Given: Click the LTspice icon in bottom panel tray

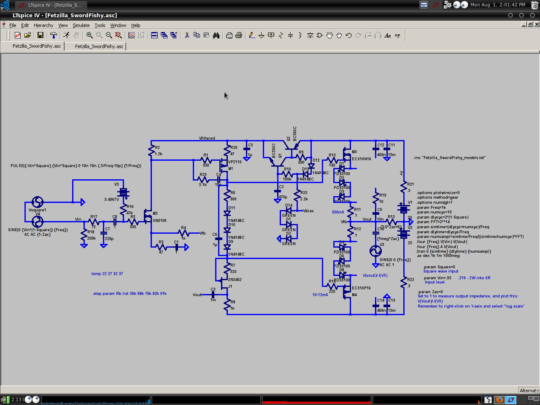Looking at the screenshot, I should 511,400.
